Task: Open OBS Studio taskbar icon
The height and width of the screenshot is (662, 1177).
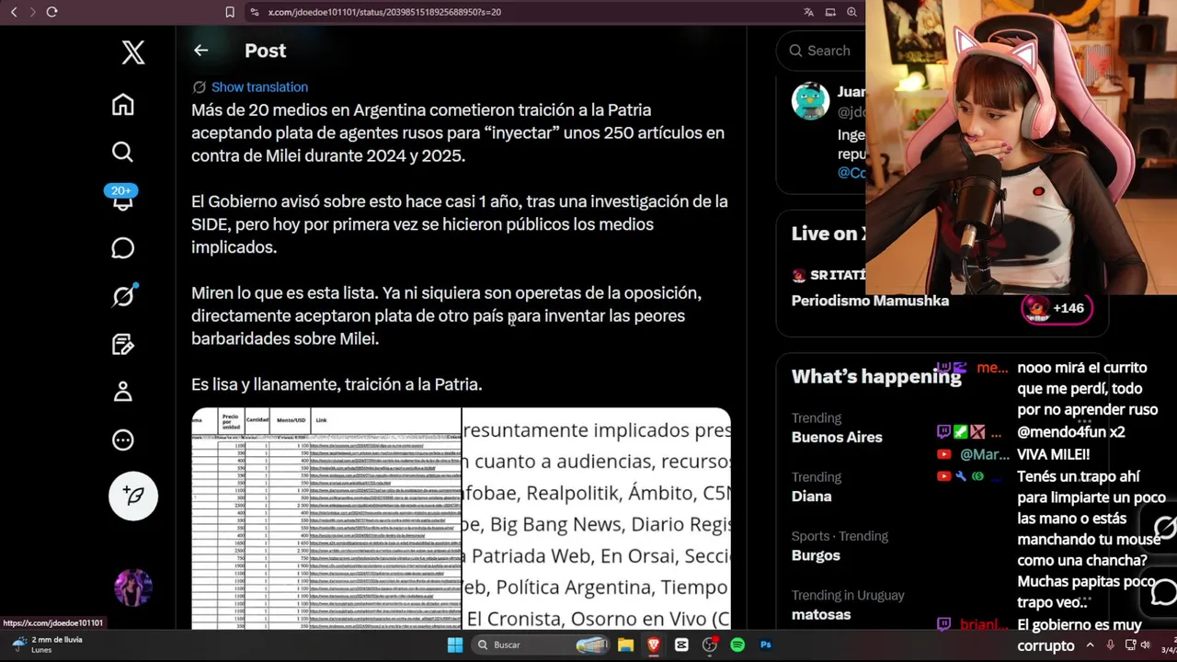Action: (x=709, y=645)
